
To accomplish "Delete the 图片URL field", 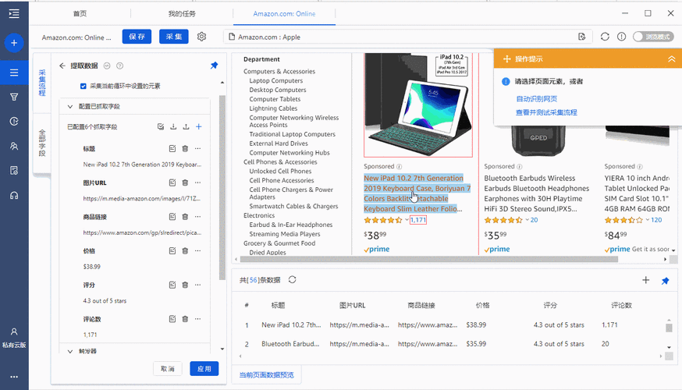I will [x=185, y=183].
